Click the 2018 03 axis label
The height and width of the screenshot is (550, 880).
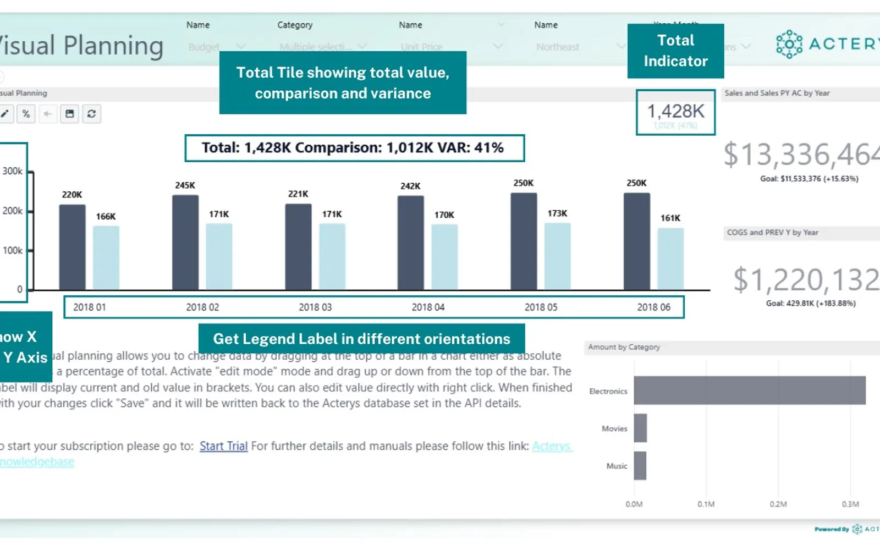click(315, 307)
